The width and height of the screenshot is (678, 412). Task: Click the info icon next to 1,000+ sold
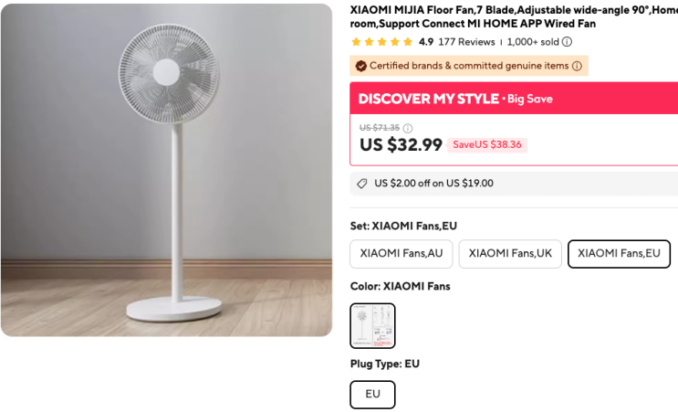(567, 42)
